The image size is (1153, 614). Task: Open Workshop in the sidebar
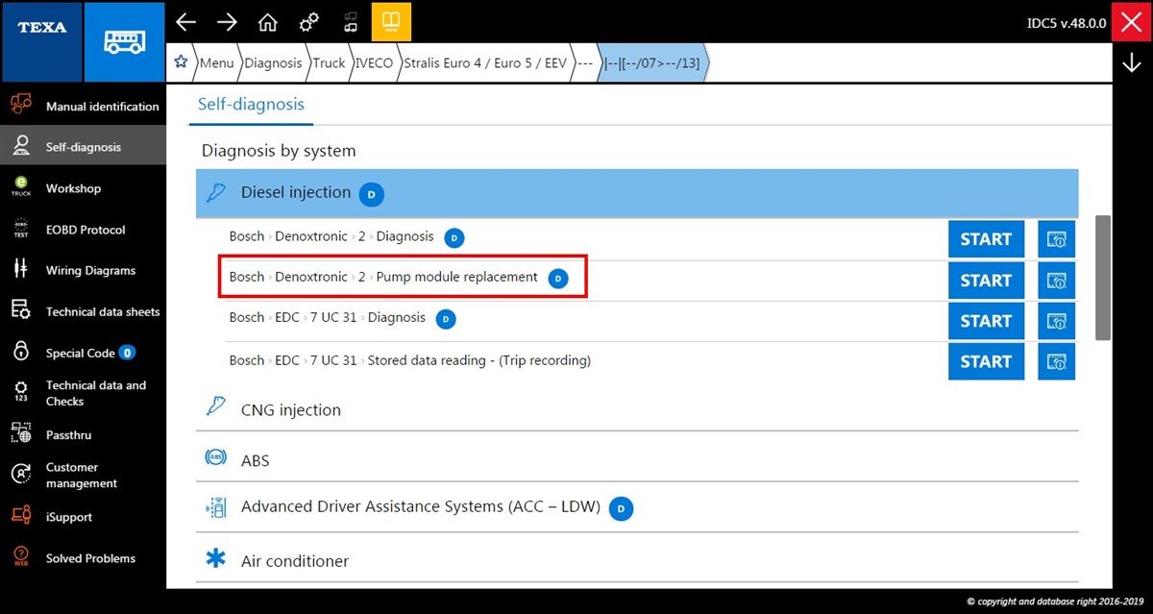[x=83, y=188]
